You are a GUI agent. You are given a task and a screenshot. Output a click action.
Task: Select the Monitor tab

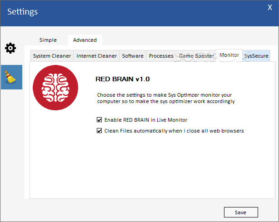tap(229, 55)
